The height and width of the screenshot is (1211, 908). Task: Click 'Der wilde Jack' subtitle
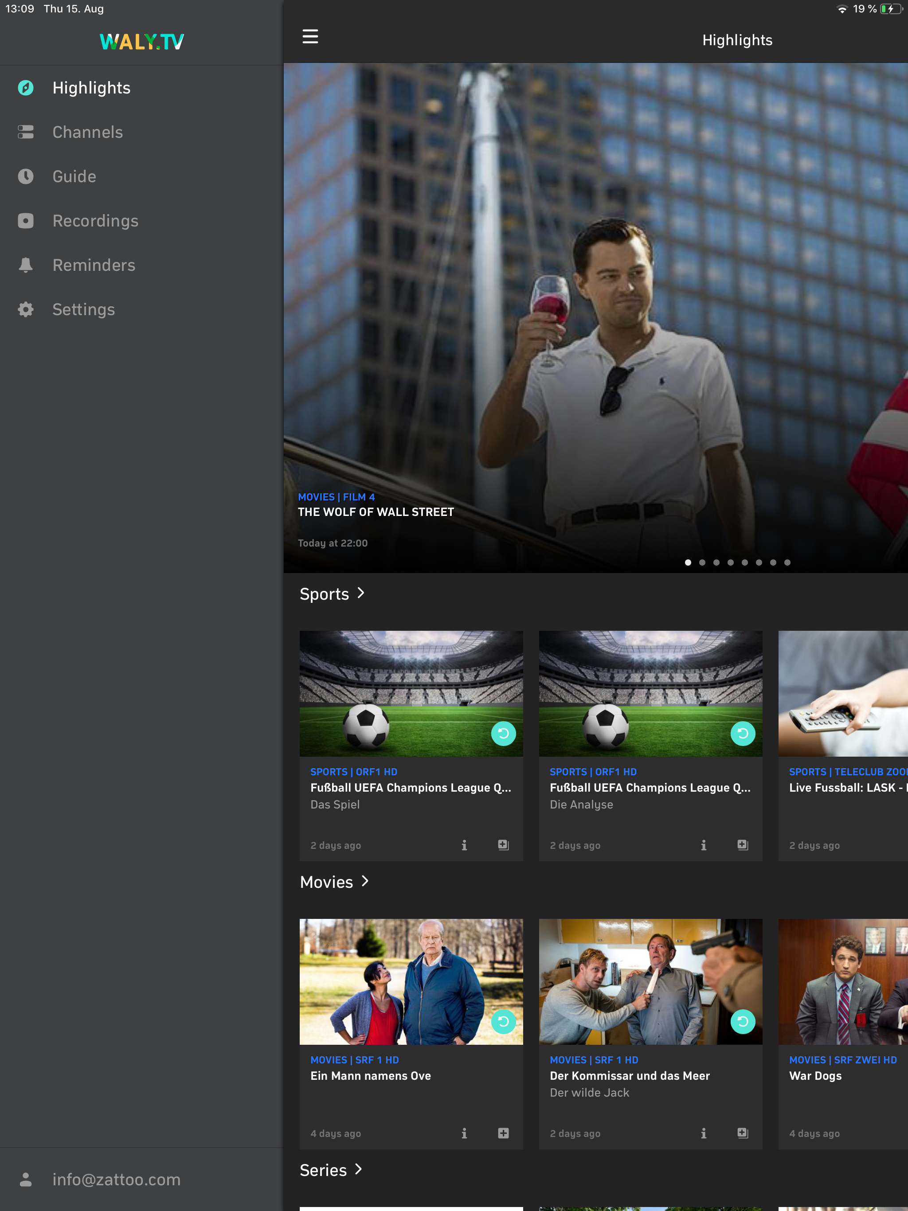click(589, 1093)
